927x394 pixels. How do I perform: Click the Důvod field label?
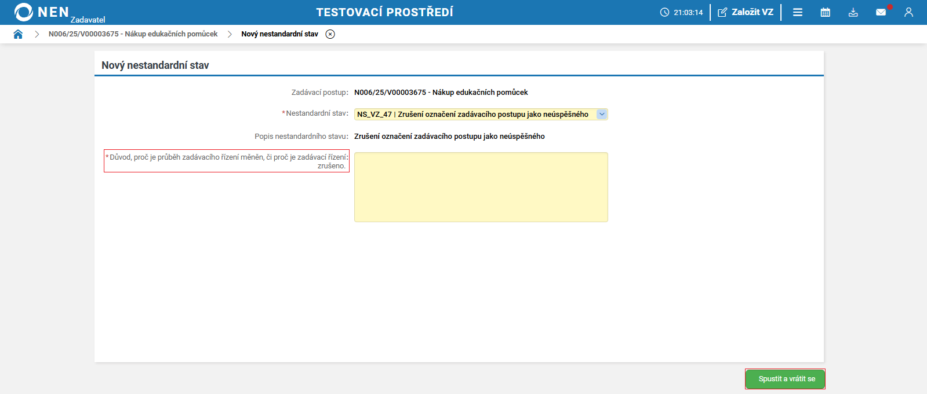pos(227,161)
